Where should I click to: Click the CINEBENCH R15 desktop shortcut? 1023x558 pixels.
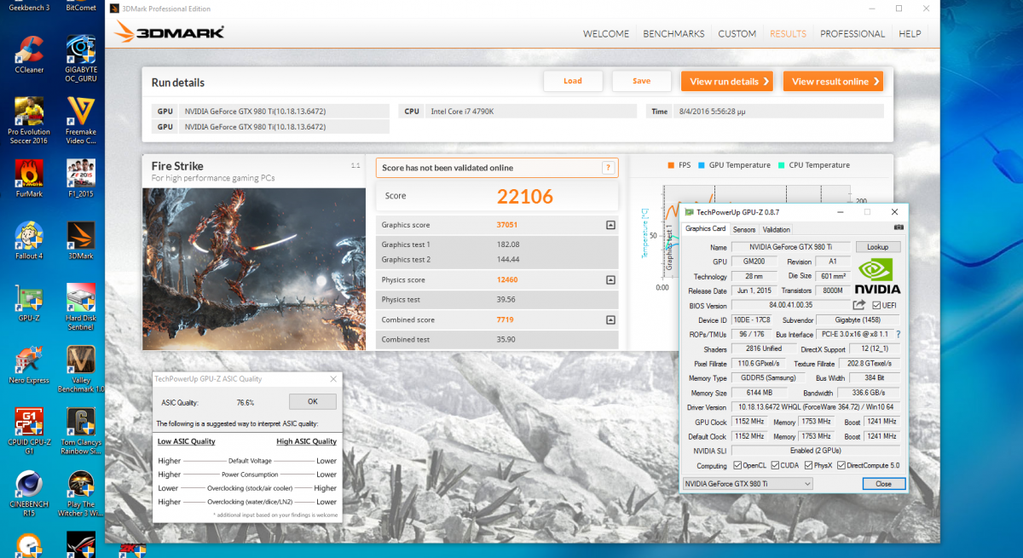click(x=29, y=492)
